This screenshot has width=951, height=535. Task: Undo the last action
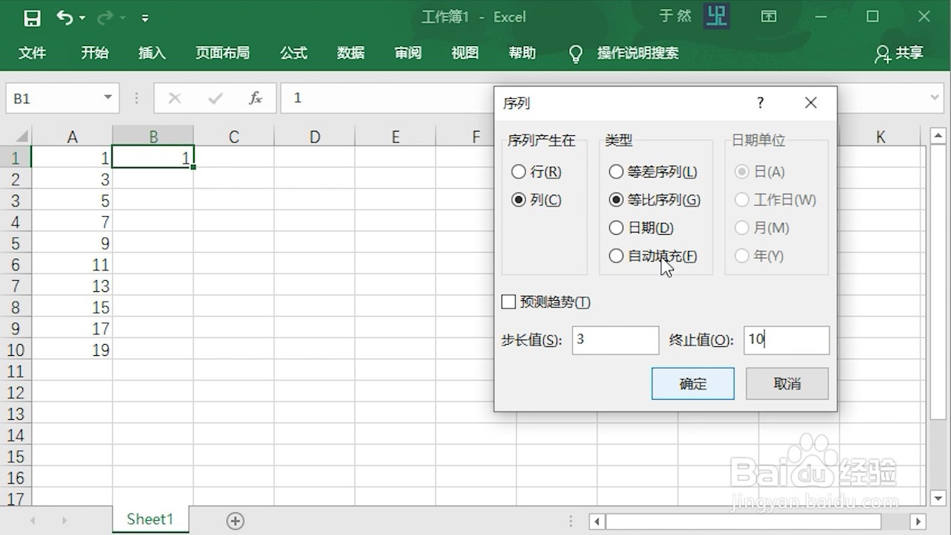[65, 16]
